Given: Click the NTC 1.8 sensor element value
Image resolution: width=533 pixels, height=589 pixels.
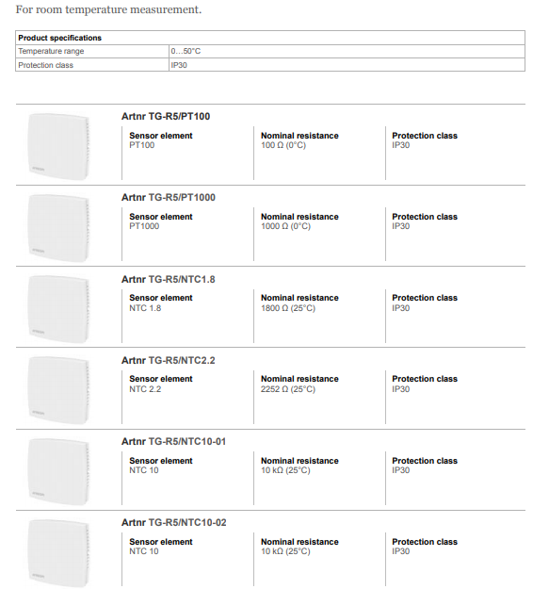Looking at the screenshot, I should (145, 308).
